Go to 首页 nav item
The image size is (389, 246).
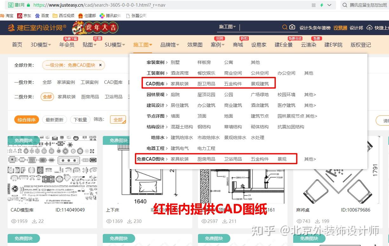[x=17, y=45]
